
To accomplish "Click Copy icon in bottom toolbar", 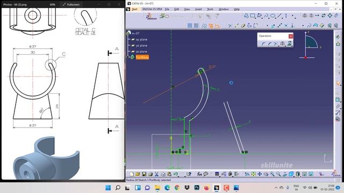I will click(x=163, y=174).
